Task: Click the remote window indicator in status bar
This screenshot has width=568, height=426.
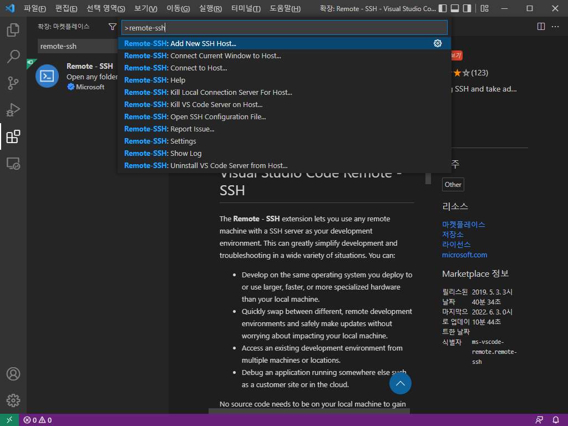Action: tap(9, 420)
